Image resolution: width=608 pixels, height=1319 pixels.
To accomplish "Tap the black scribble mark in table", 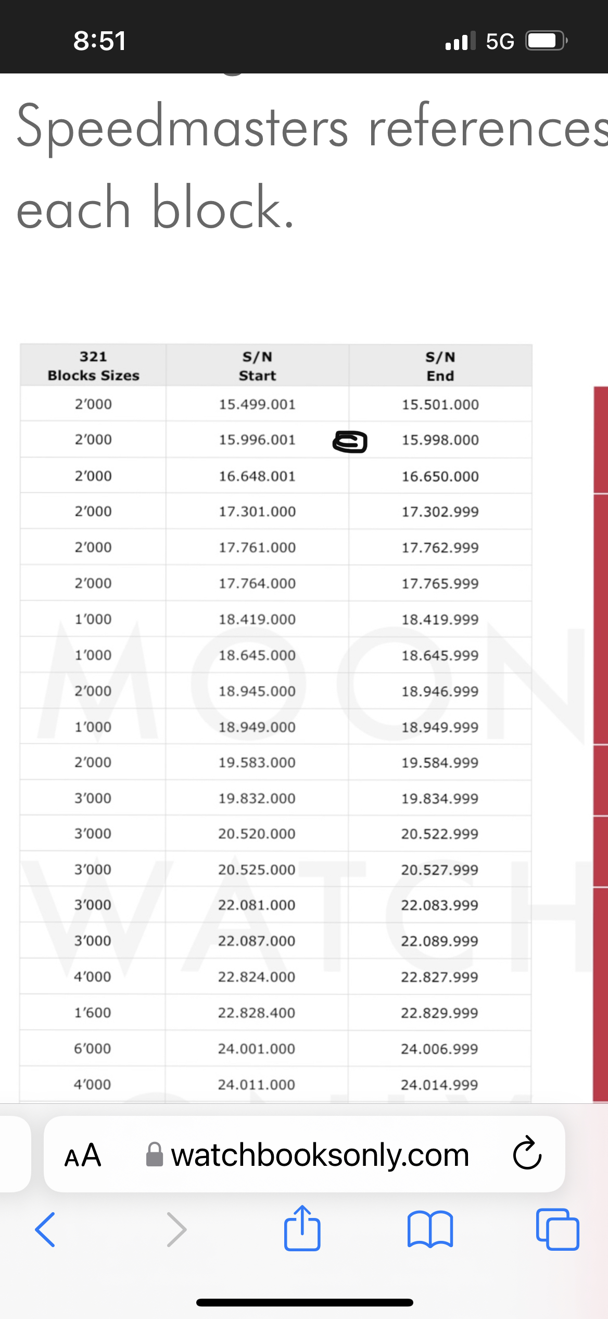I will coord(350,442).
